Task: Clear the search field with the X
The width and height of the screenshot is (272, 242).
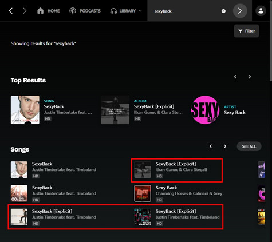Action: [x=223, y=11]
